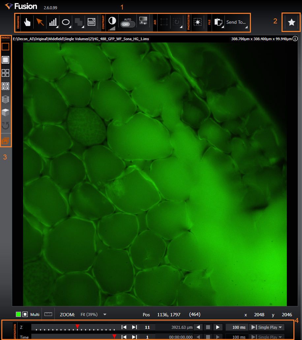Jump to the first Z slice
The image size is (302, 340).
coord(124,327)
